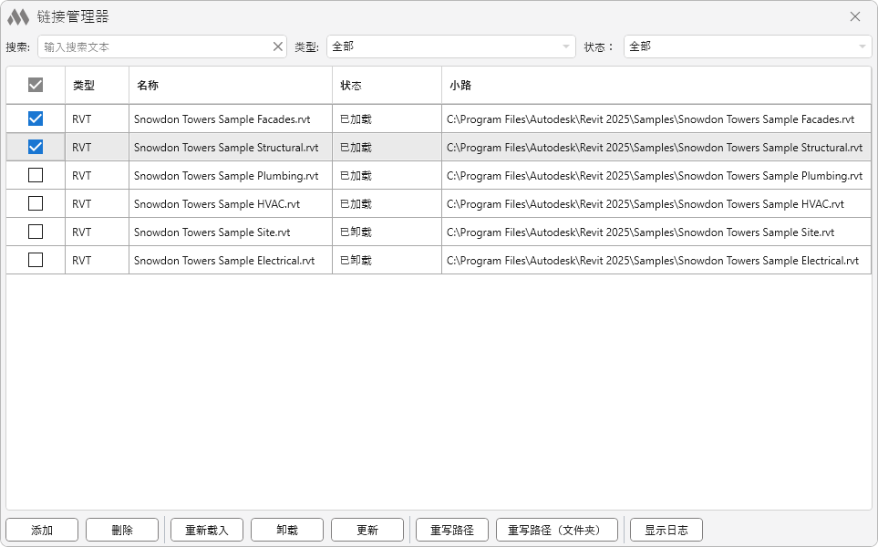Click the 删除 button
The image size is (878, 547).
tap(122, 530)
